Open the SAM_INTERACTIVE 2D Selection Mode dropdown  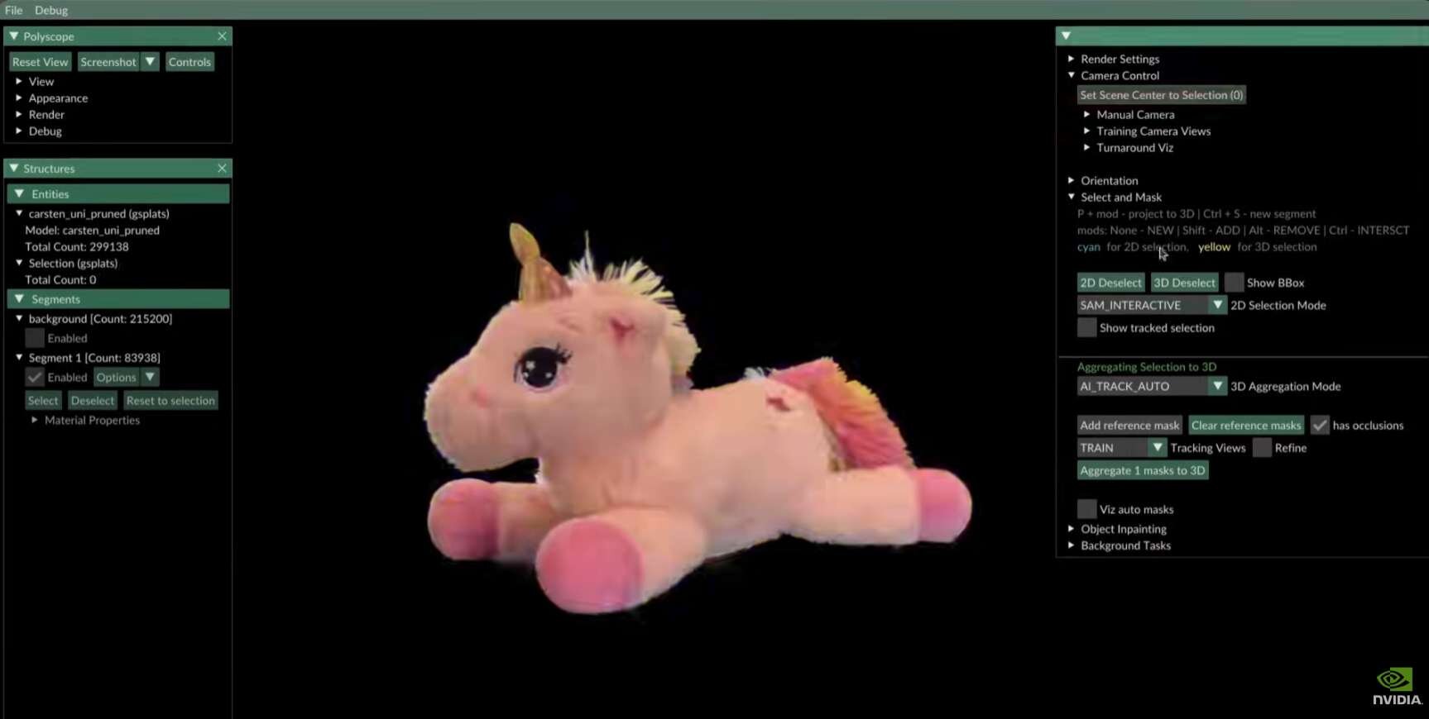click(x=1217, y=306)
